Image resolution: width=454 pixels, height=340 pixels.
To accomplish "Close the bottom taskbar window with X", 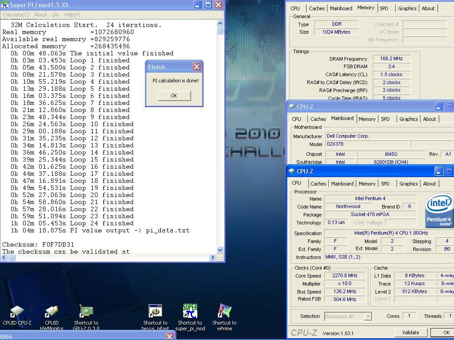I will point(170,336).
